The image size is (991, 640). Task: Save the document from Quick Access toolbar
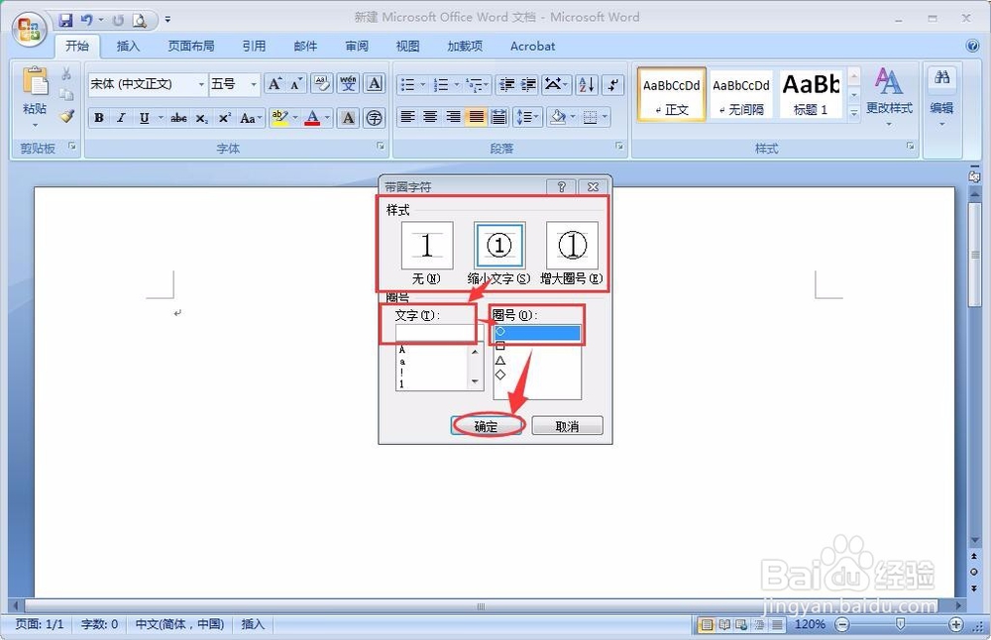pos(65,20)
